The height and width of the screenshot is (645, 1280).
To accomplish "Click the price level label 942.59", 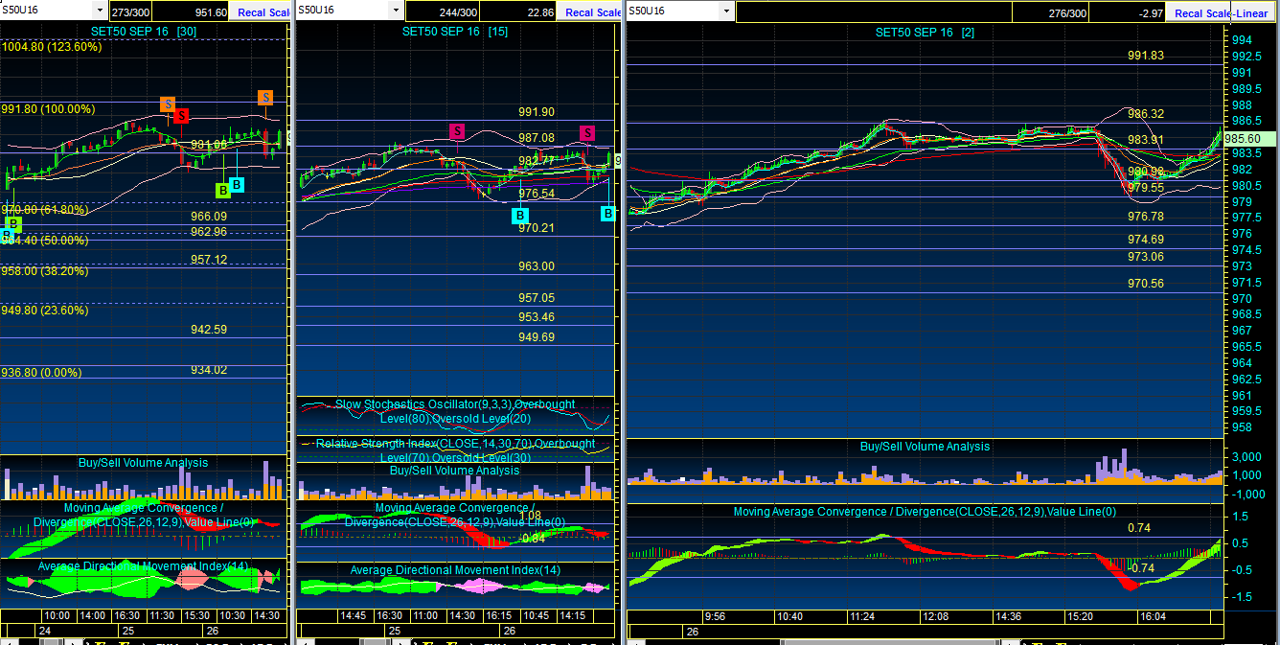I will point(209,330).
